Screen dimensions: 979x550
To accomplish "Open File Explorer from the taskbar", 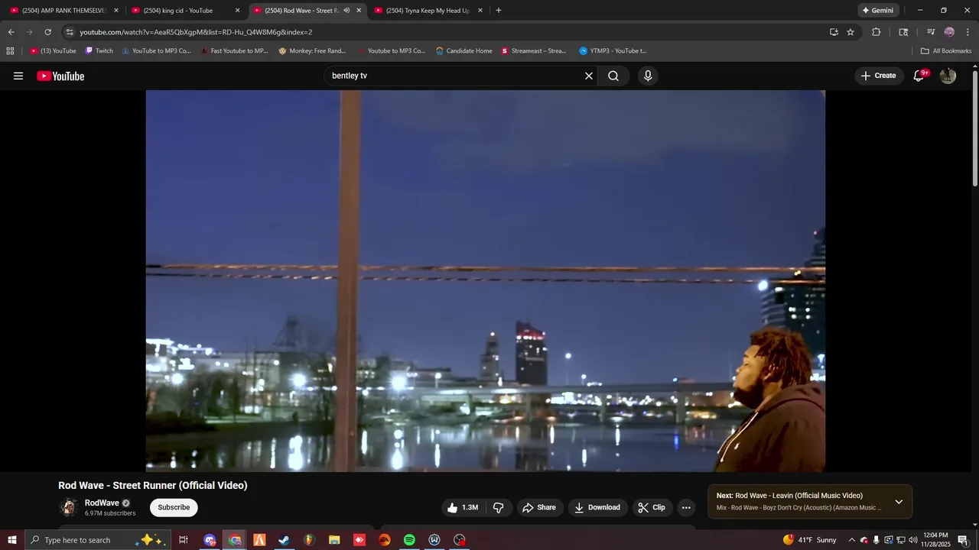I will pos(334,540).
